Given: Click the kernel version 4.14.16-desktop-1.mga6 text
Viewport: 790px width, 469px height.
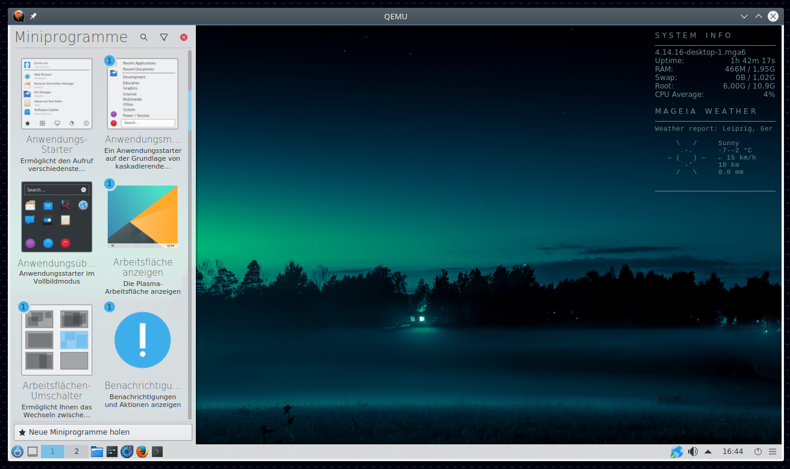Looking at the screenshot, I should tap(700, 52).
